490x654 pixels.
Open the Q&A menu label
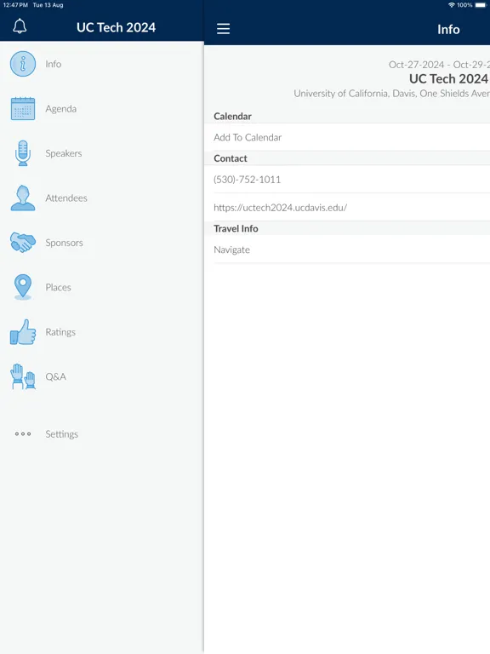tap(56, 377)
